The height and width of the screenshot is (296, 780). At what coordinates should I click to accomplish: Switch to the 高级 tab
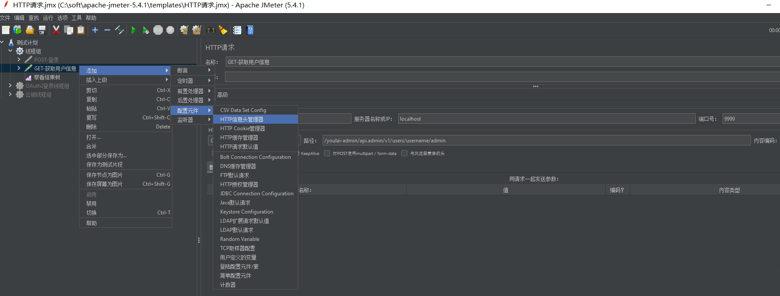tap(222, 95)
